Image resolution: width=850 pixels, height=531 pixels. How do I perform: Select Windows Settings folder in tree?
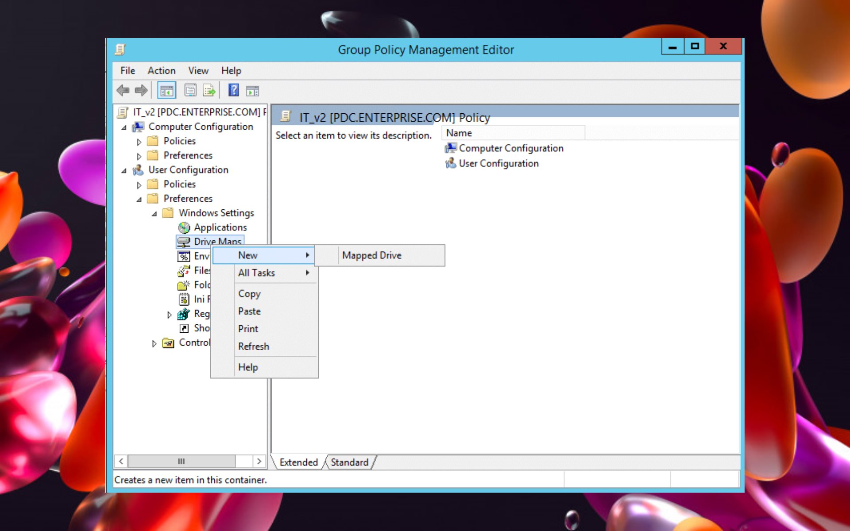coord(216,213)
